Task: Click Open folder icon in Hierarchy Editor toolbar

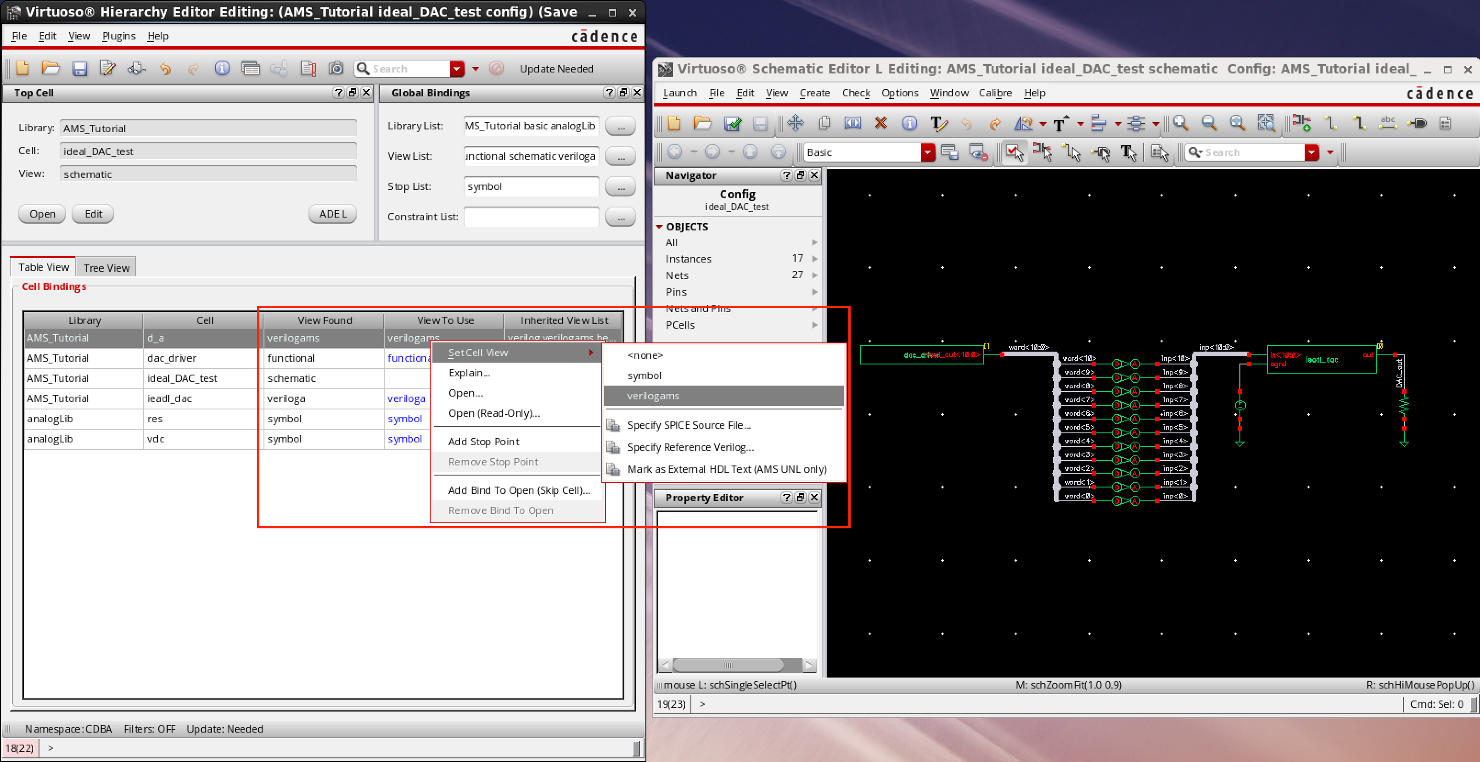Action: [x=50, y=68]
